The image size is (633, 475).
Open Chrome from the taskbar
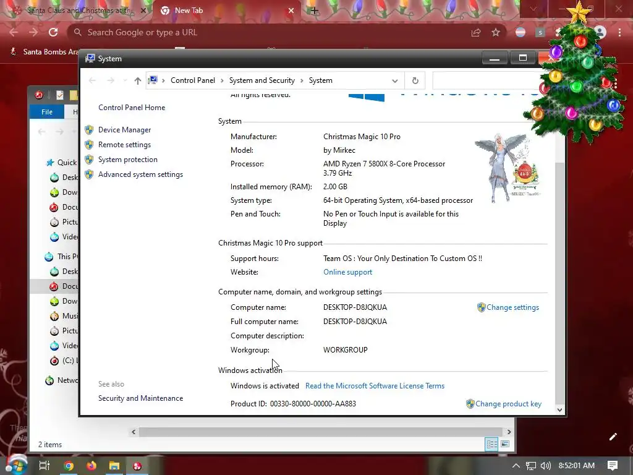pos(69,466)
